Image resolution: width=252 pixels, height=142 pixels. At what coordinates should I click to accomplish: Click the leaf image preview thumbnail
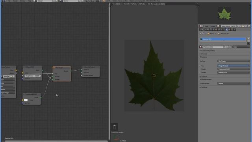pos(224,14)
